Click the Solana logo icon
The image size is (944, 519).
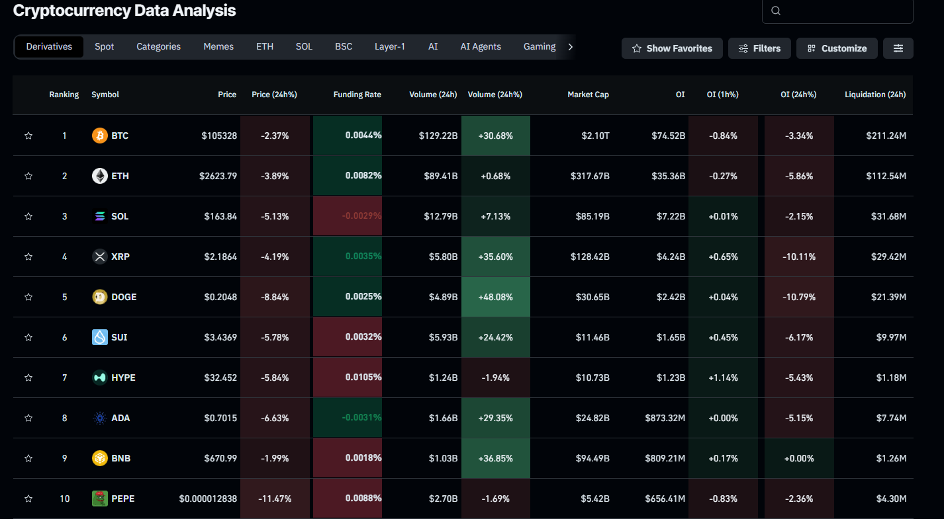100,216
